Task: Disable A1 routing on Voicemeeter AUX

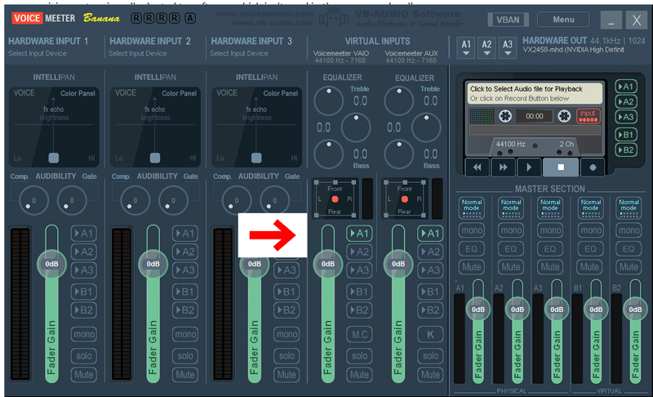Action: [430, 234]
